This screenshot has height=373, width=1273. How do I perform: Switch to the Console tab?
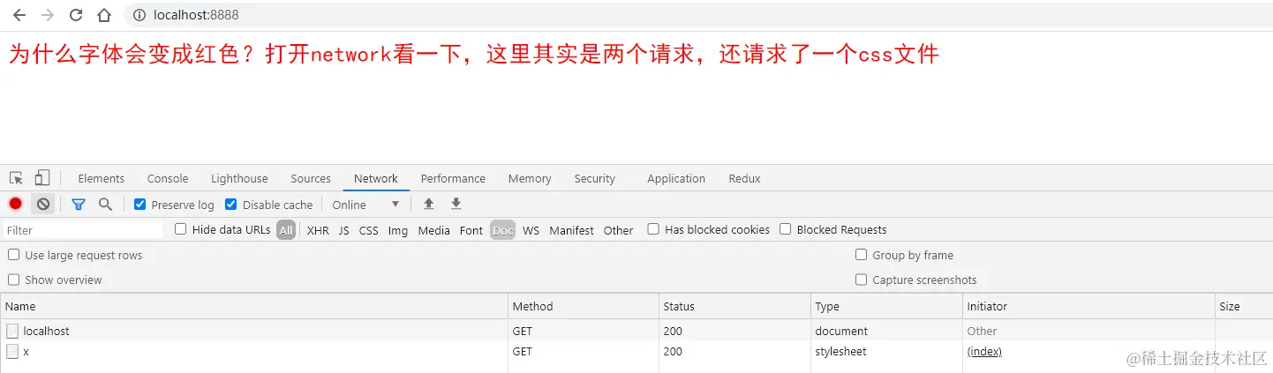tap(168, 178)
